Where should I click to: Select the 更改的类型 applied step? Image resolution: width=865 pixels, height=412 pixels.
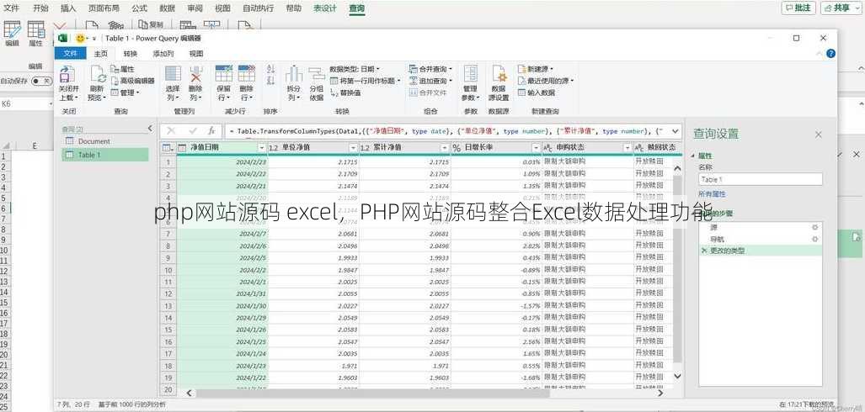(x=761, y=251)
